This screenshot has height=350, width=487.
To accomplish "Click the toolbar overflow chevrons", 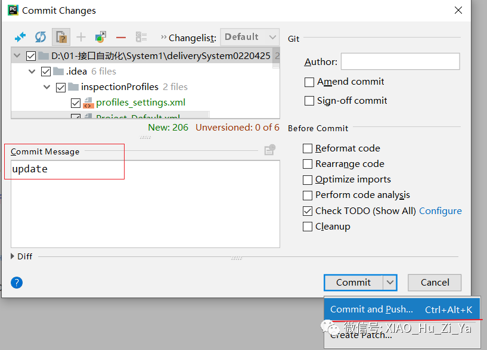I will pos(164,38).
